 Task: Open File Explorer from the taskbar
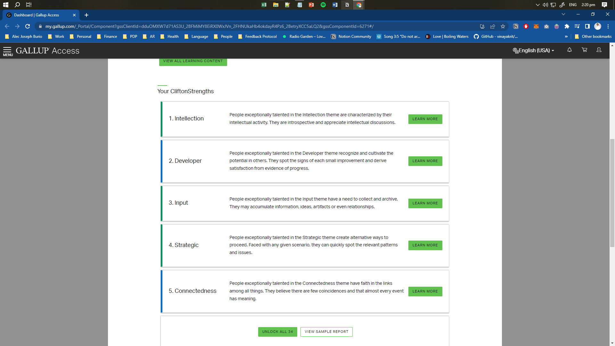point(276,5)
